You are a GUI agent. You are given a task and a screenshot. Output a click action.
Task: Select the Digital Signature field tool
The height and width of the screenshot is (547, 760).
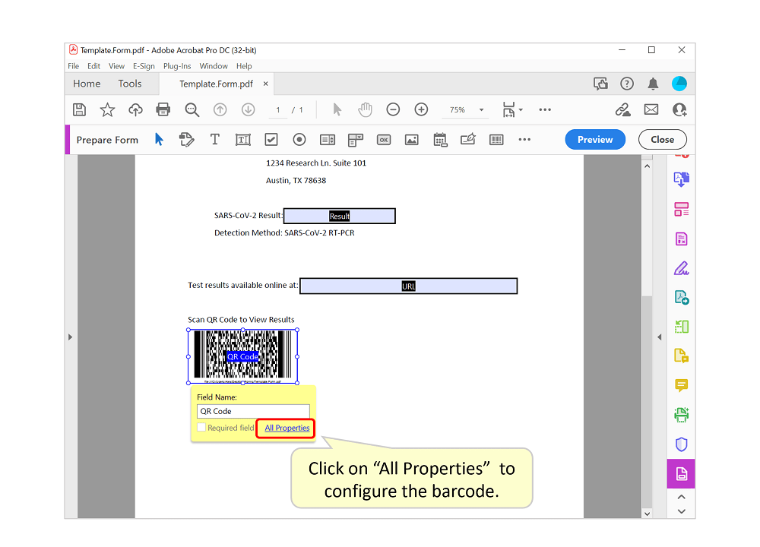(x=467, y=139)
